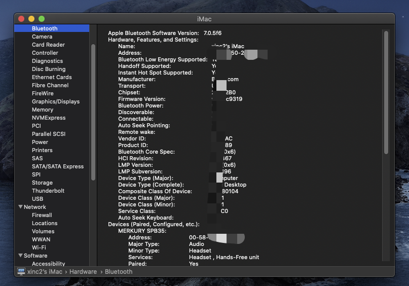Screen dimensions: 409x286
Task: Open Graphics/Displays information
Action: pos(56,101)
